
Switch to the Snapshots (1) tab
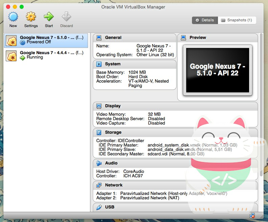(x=237, y=20)
